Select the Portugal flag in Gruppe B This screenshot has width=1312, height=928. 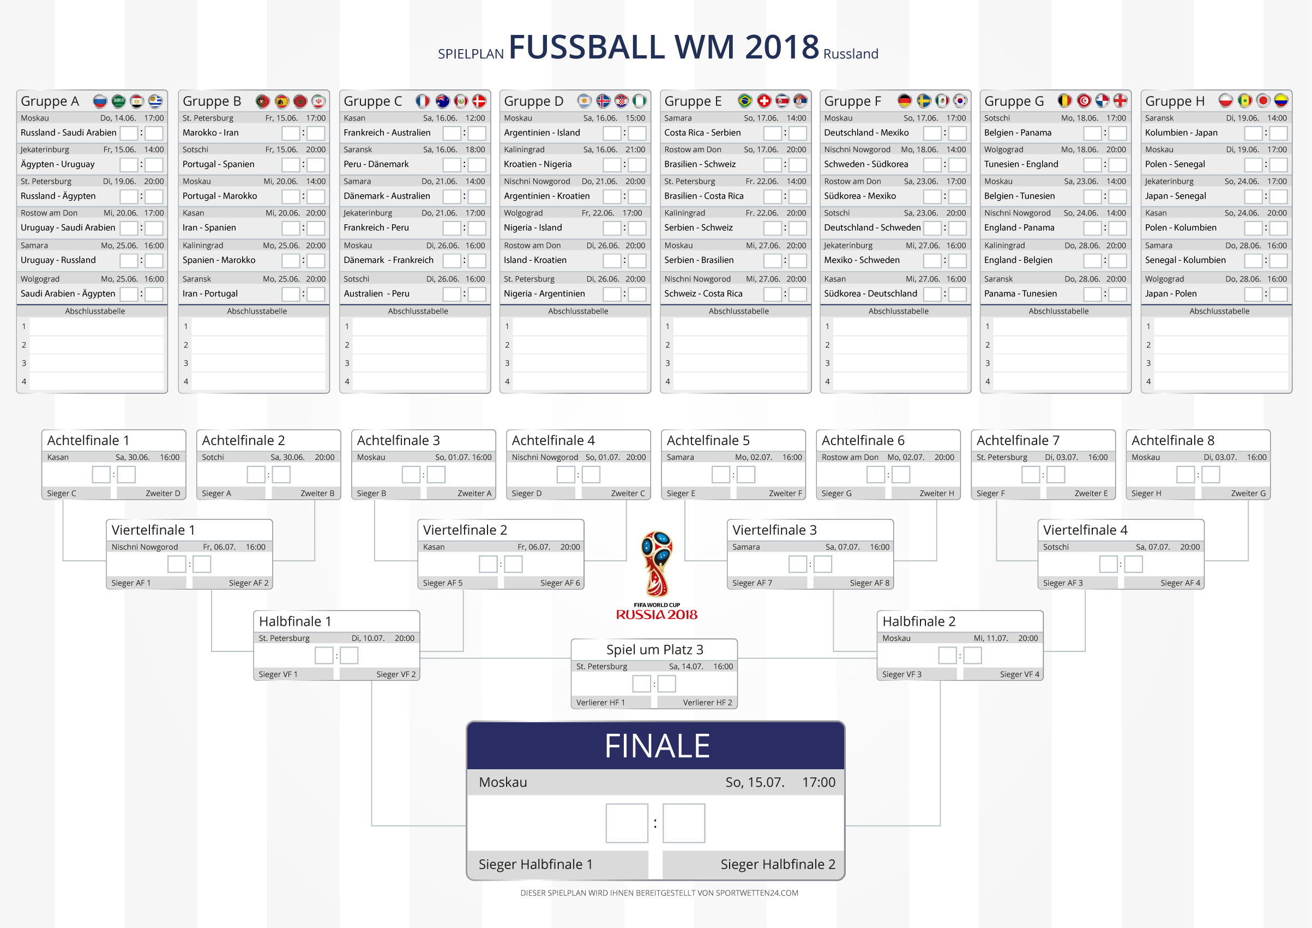pos(262,101)
